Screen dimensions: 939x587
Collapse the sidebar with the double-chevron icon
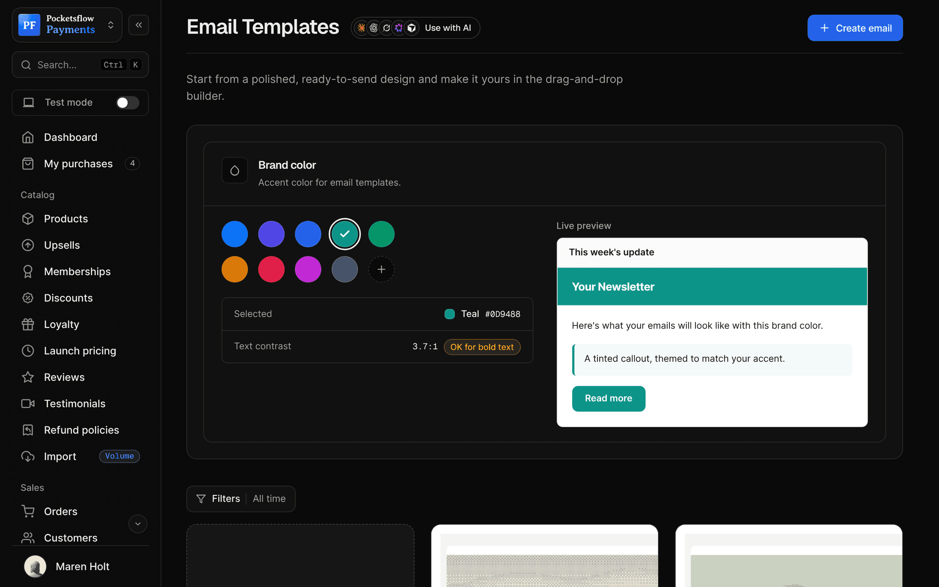point(138,25)
